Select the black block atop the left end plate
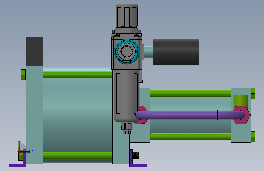264x171 pixels. coord(34,52)
